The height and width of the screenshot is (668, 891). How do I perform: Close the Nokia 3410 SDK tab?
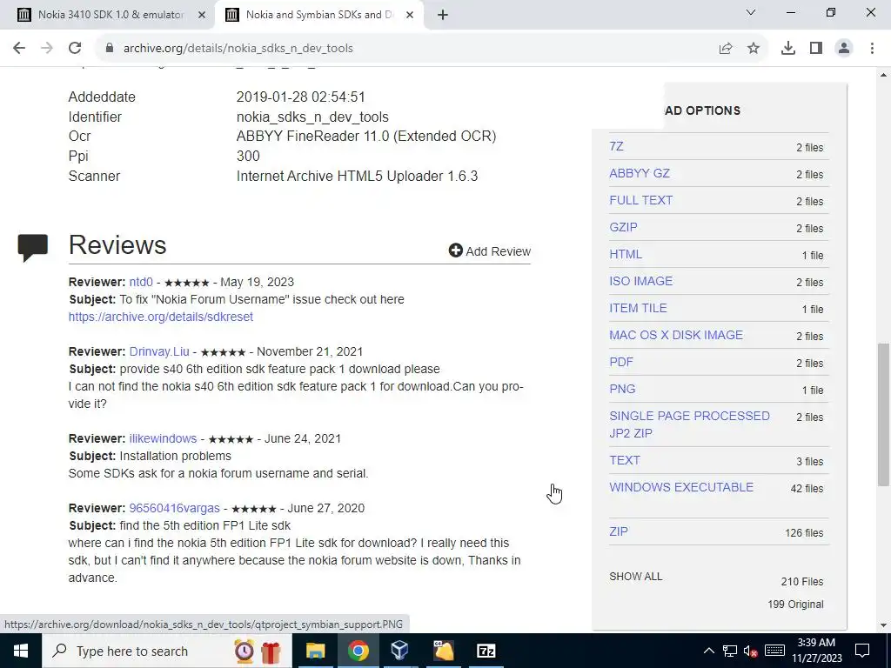tap(202, 16)
